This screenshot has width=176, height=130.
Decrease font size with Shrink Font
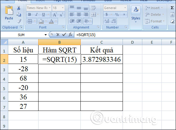pyautogui.click(x=61, y=15)
